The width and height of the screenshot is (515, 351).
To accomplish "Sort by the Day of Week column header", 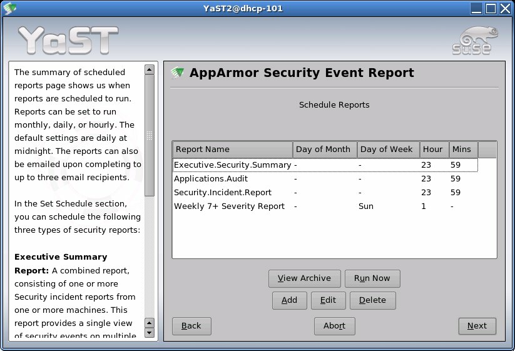I will (388, 150).
